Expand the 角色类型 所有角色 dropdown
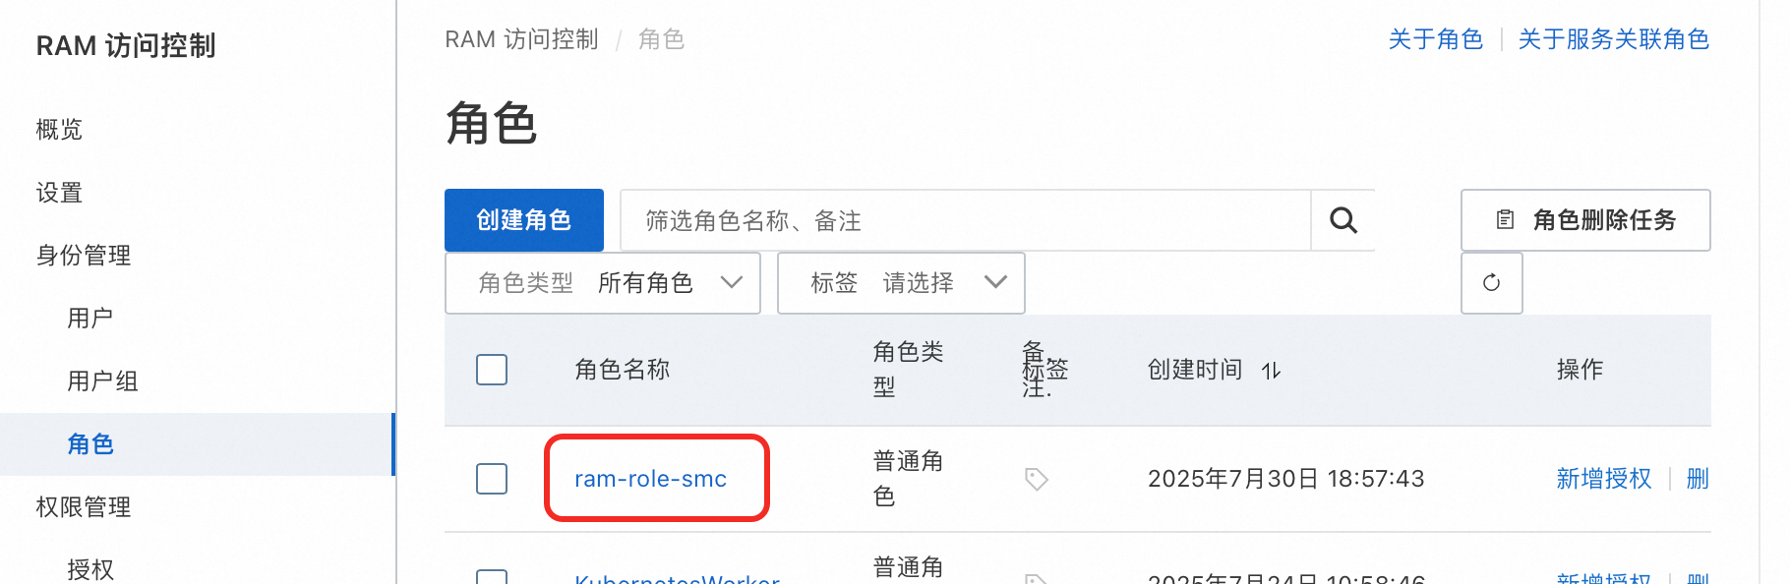The height and width of the screenshot is (584, 1790). point(603,283)
